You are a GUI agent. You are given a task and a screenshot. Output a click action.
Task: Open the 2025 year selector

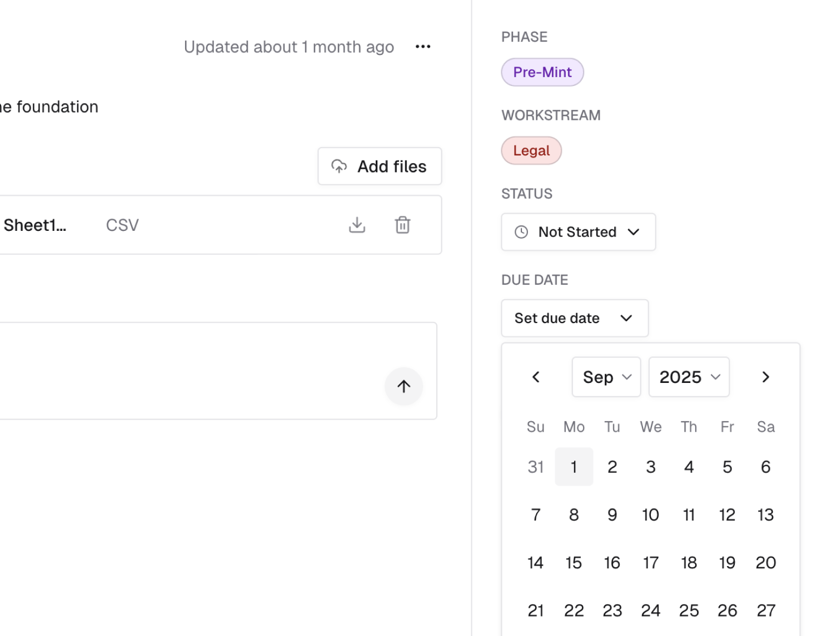[x=689, y=377]
